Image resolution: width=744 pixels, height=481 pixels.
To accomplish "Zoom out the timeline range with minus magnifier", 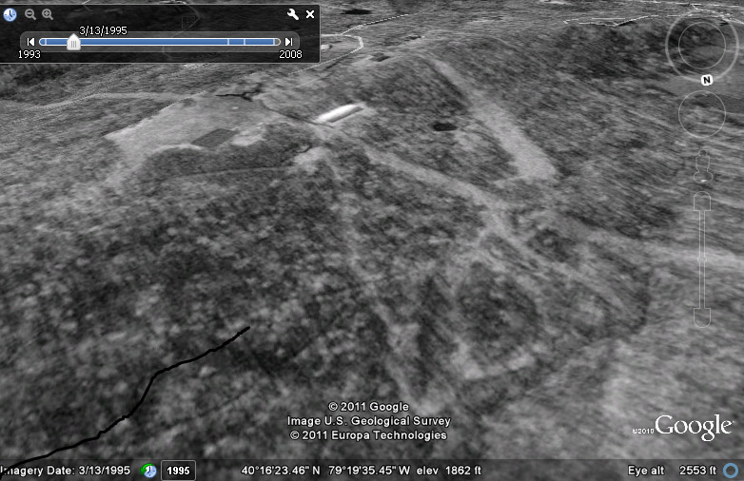I will coord(30,14).
